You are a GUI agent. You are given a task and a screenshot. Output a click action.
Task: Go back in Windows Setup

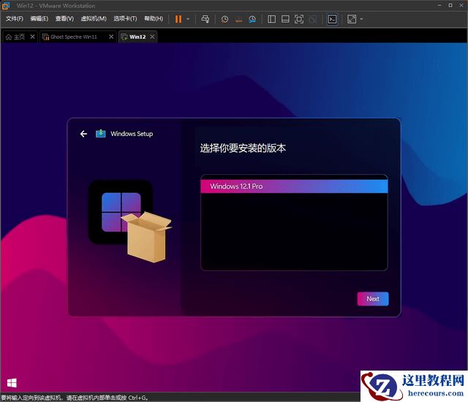click(x=83, y=134)
